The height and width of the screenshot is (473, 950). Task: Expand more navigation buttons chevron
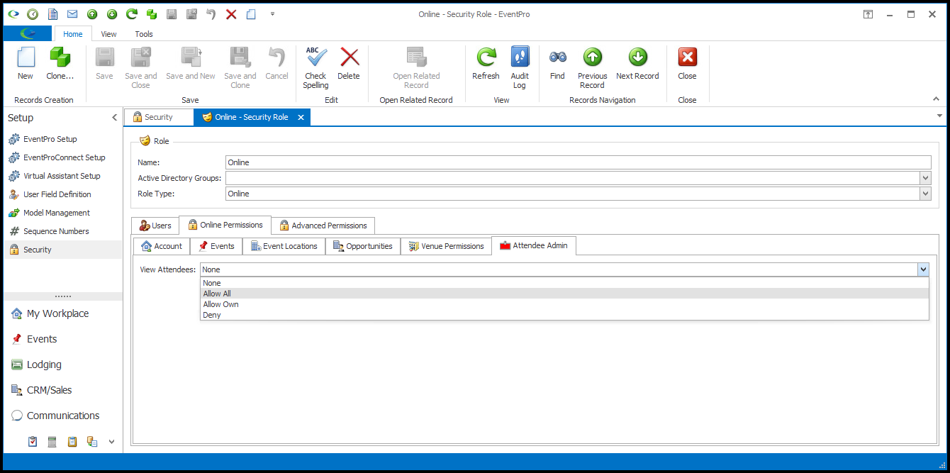click(111, 442)
